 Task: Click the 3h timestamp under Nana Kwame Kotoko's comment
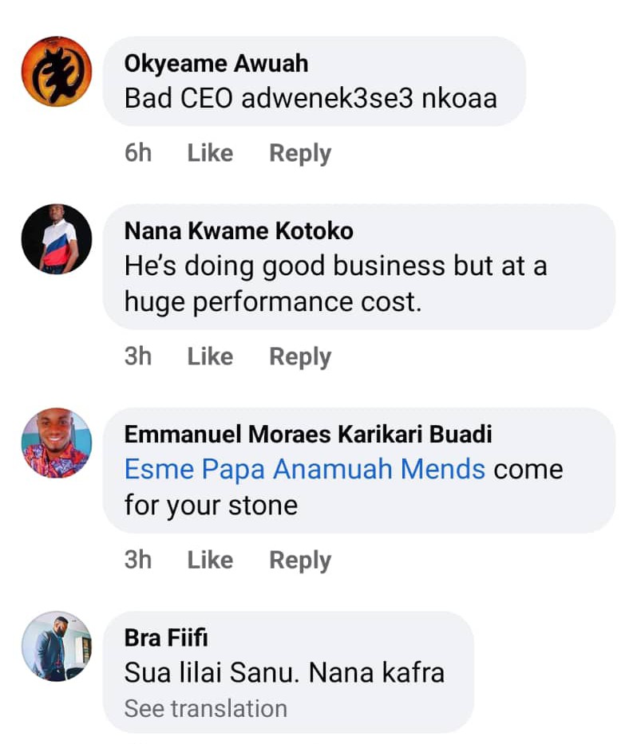138,356
